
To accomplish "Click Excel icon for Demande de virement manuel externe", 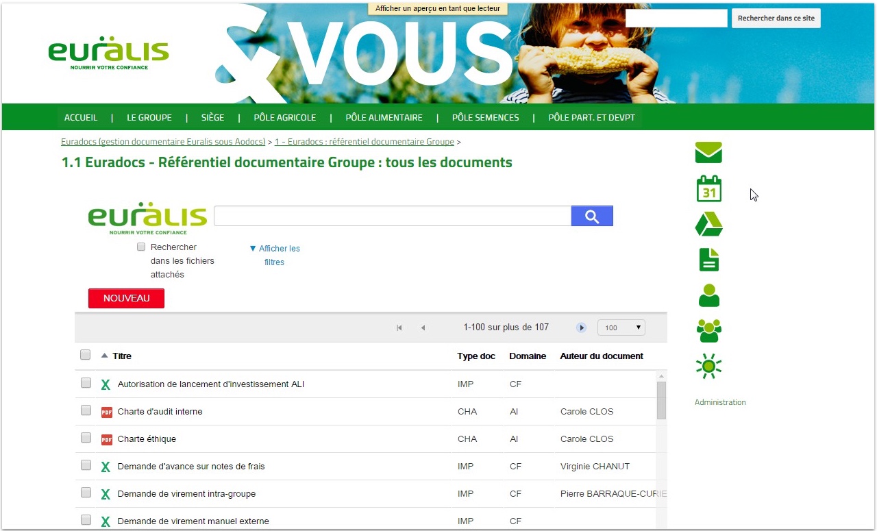I will tap(106, 521).
